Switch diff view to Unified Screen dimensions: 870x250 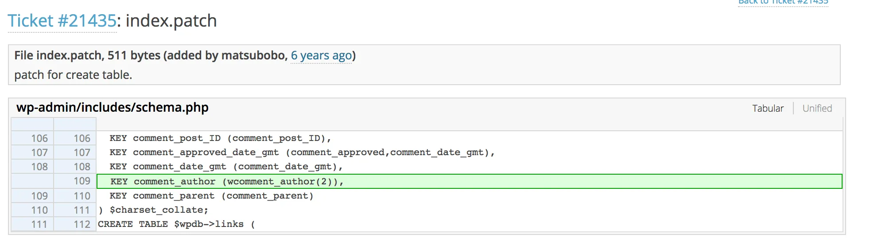(817, 108)
